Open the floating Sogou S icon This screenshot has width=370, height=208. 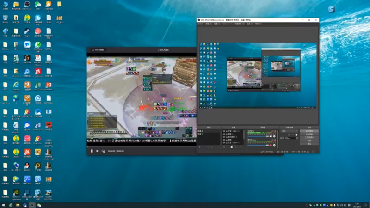(332, 9)
